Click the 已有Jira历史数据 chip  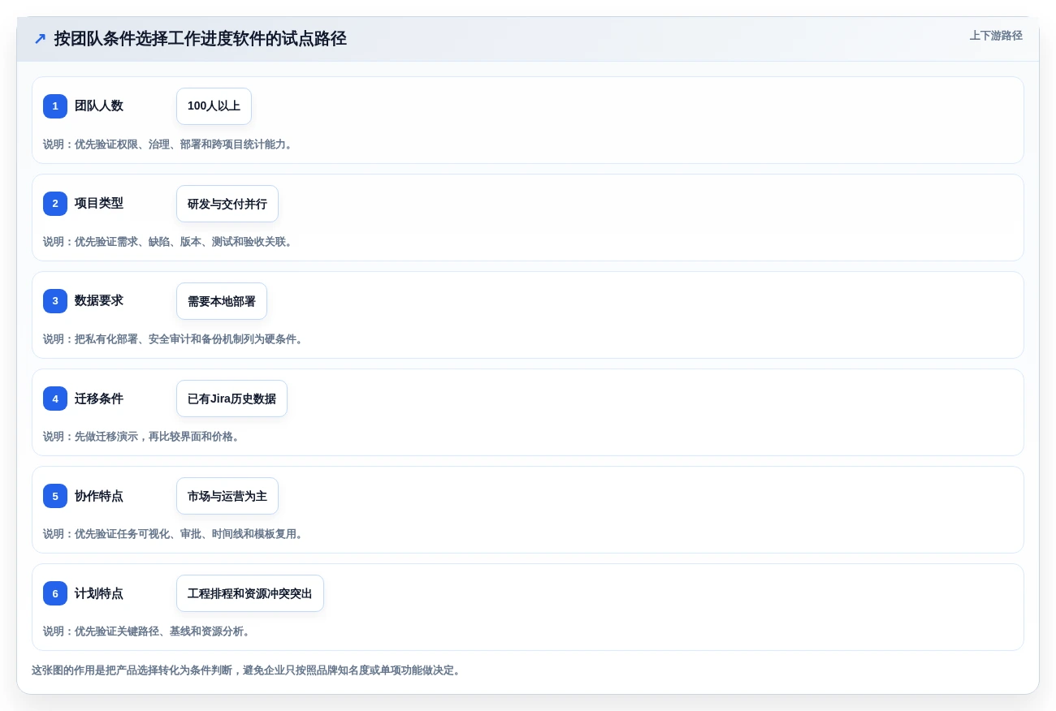click(x=232, y=399)
